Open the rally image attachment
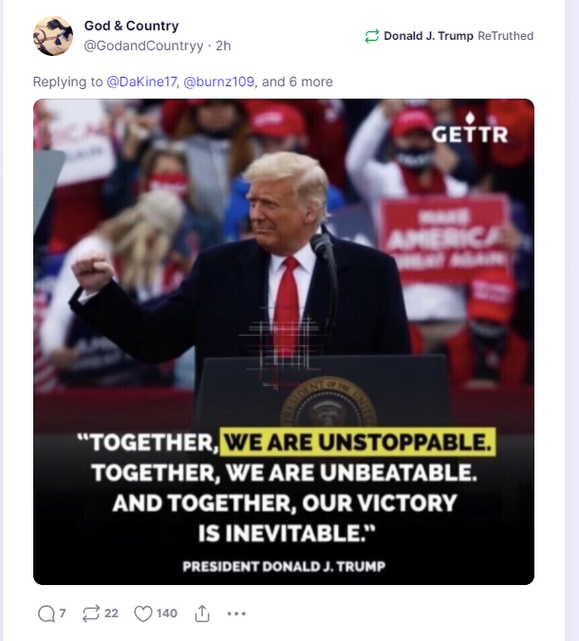The image size is (579, 641). (x=284, y=341)
